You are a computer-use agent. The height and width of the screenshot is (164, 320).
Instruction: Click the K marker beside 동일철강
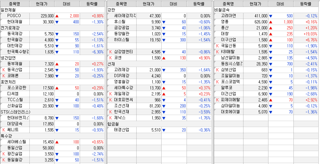4,160
